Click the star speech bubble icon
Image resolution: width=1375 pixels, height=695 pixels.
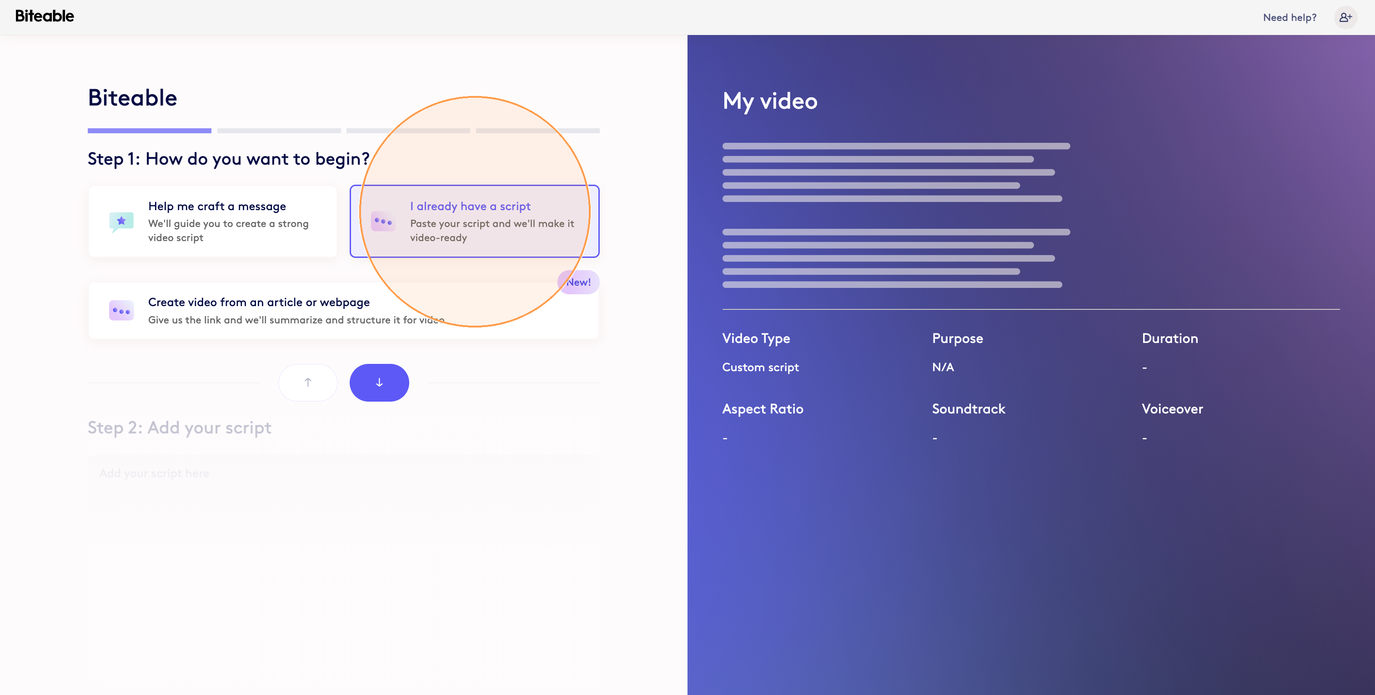pos(121,222)
